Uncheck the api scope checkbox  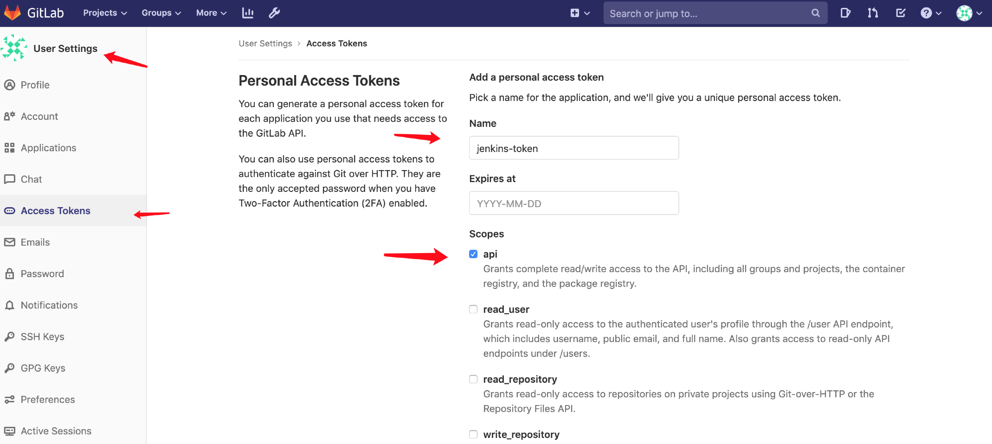[x=473, y=254]
